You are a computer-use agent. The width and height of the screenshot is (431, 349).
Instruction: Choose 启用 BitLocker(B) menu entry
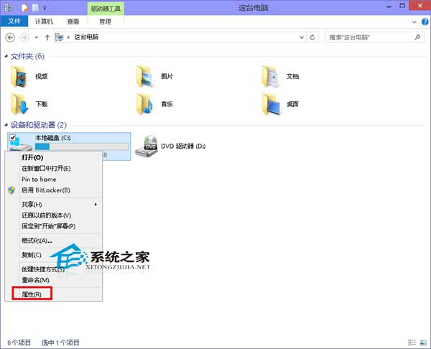click(53, 190)
